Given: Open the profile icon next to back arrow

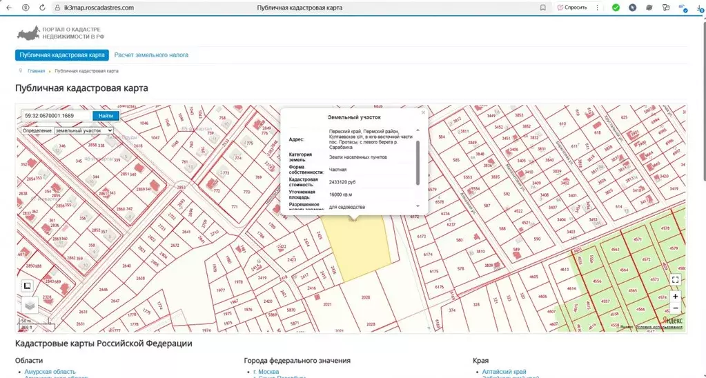Looking at the screenshot, I should pos(26,8).
